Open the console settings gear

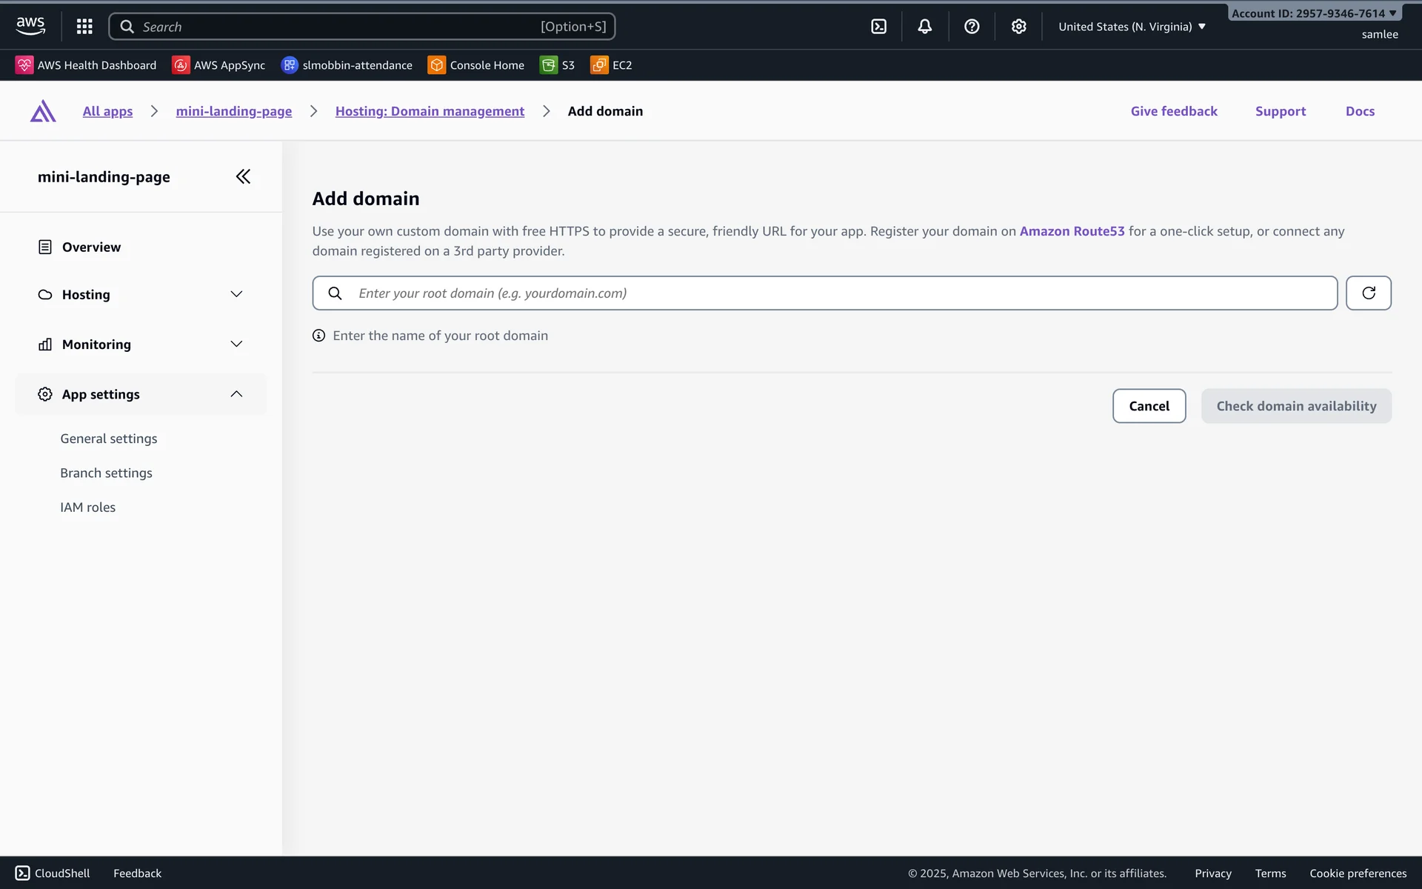tap(1018, 27)
